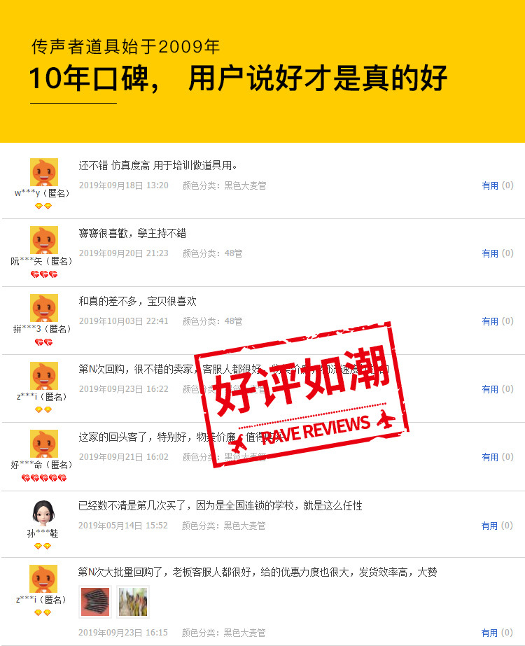525x646 pixels.
Task: Open the second review photo thumbnail
Action: [x=133, y=602]
